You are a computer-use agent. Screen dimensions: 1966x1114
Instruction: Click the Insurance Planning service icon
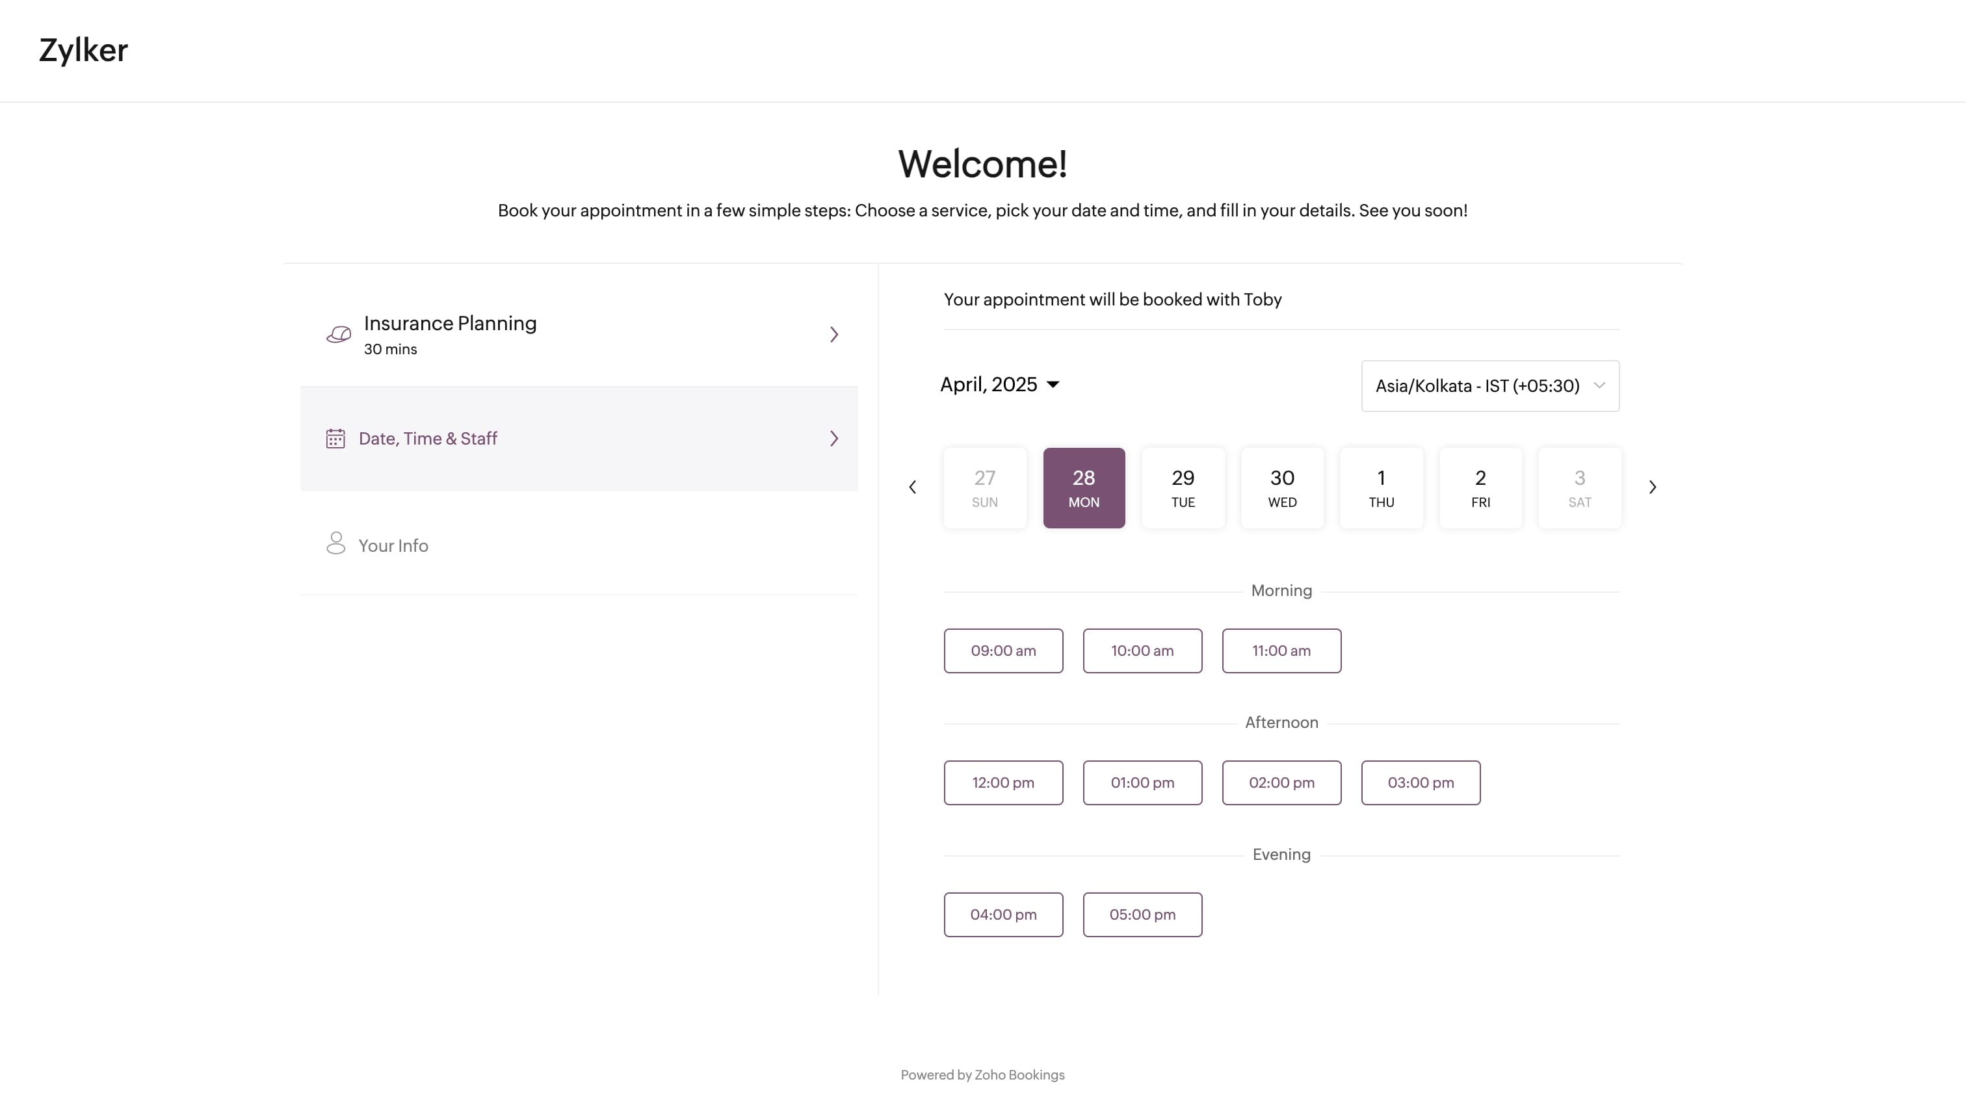click(x=337, y=333)
